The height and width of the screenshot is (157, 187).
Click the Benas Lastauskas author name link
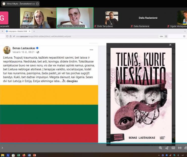point(24,48)
